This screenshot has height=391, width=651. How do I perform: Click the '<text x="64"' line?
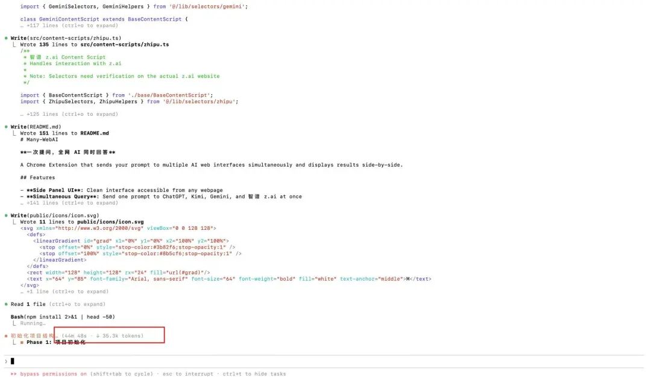coord(229,279)
